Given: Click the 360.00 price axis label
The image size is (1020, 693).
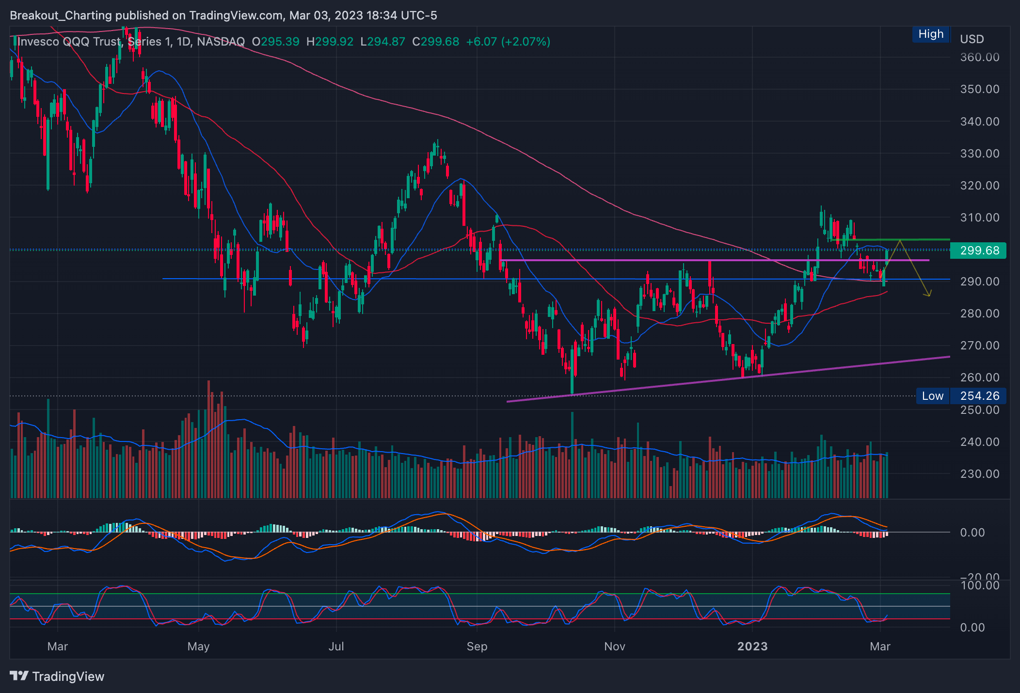Looking at the screenshot, I should click(x=979, y=57).
